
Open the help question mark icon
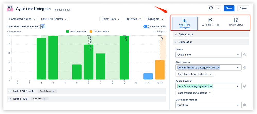click(x=211, y=8)
